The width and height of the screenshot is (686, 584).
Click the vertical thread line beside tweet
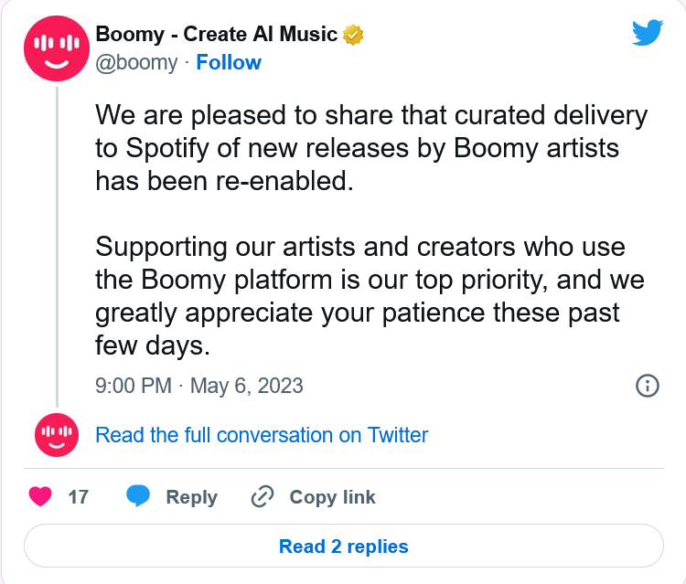click(57, 247)
